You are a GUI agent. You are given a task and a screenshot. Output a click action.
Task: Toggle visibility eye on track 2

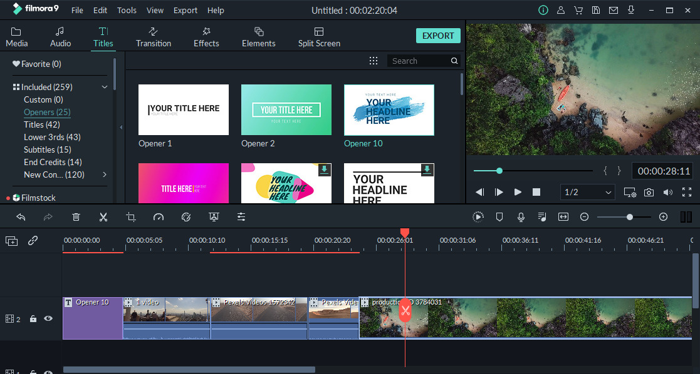pos(48,318)
